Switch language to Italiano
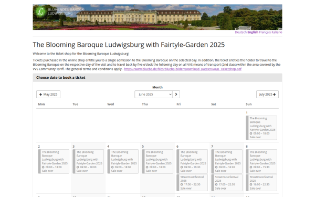315x197 pixels. tap(277, 32)
